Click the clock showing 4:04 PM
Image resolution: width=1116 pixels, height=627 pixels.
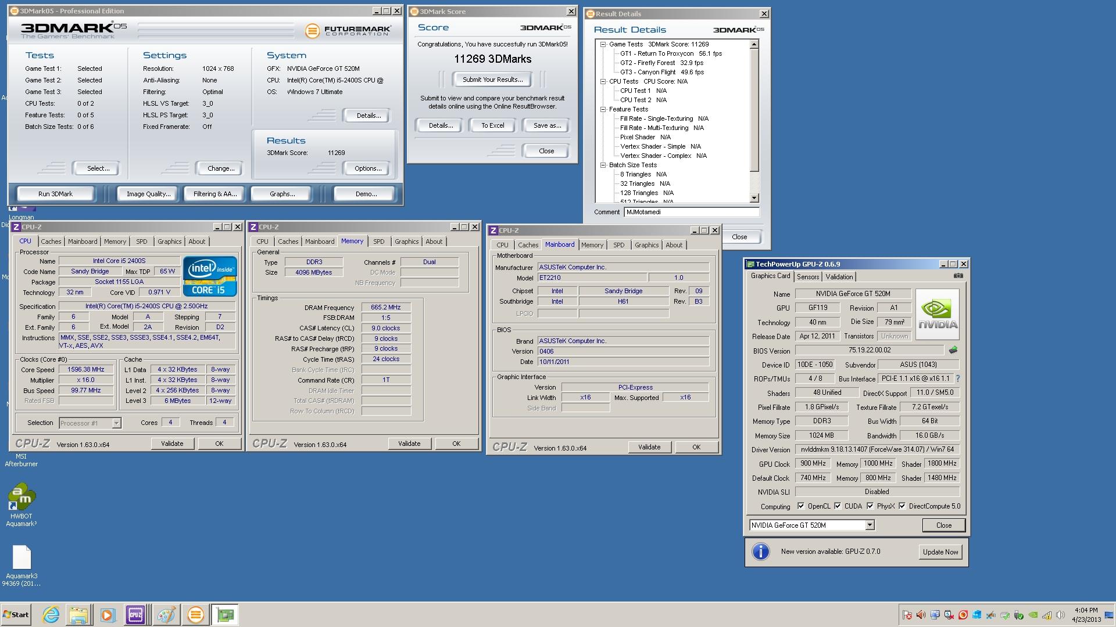click(x=1086, y=610)
